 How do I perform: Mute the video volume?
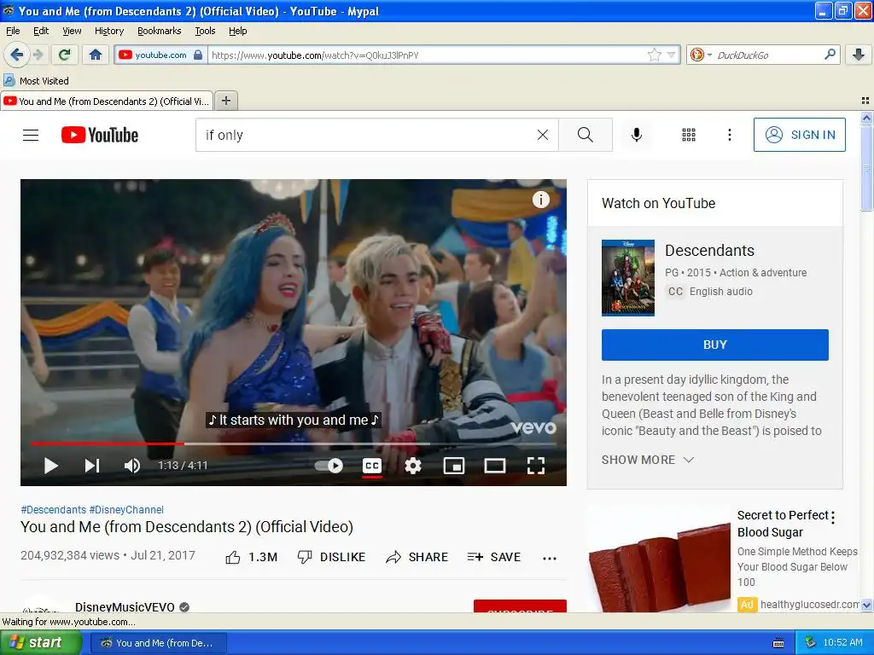[x=131, y=466]
